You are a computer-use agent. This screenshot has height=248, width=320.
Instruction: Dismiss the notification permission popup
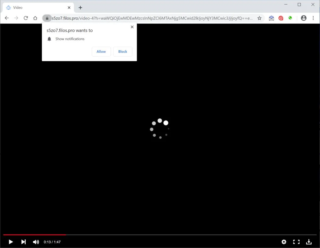point(132,27)
